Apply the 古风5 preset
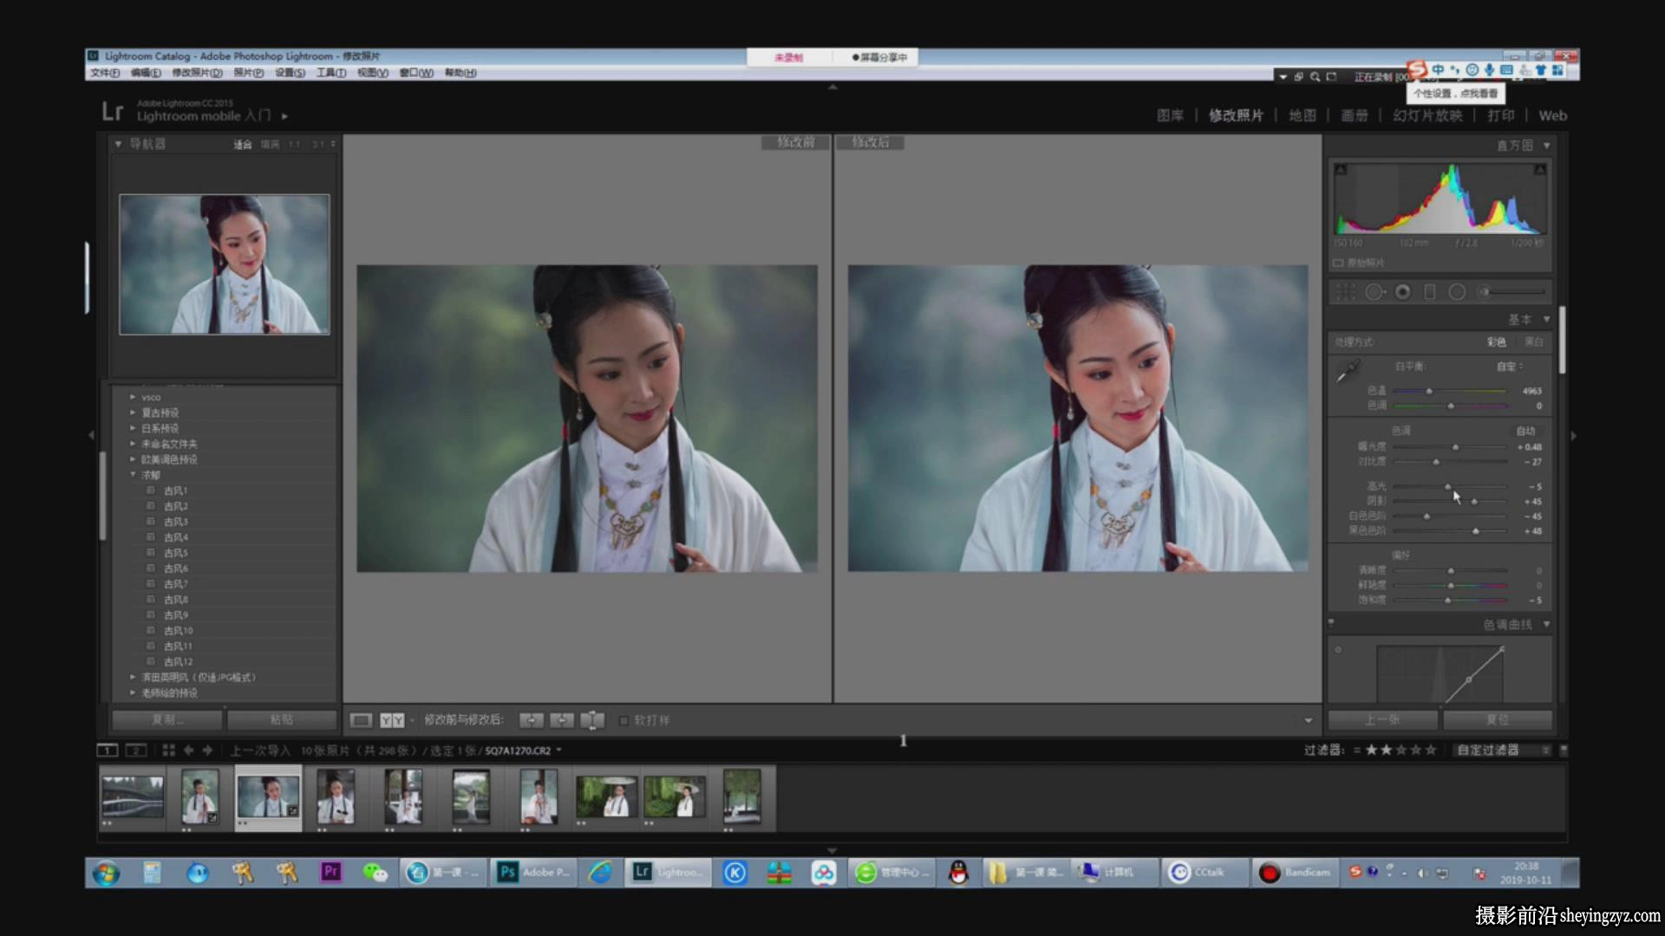Viewport: 1665px width, 936px height. [176, 553]
